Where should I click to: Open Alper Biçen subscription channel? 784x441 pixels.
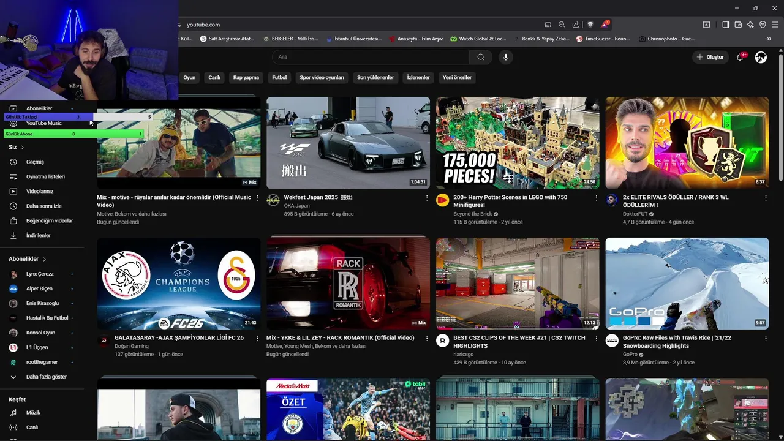coord(42,288)
